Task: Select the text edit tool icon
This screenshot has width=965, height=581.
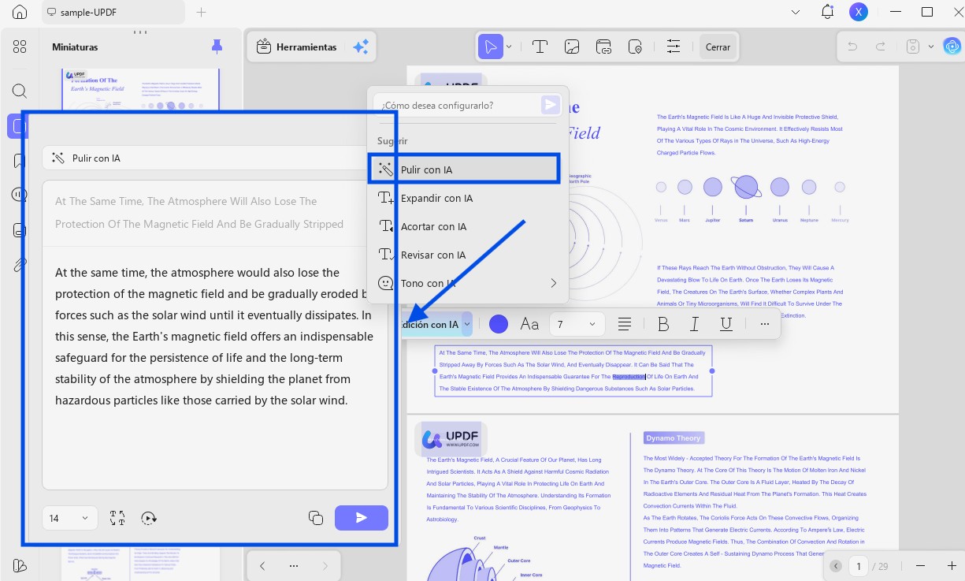Action: coord(540,47)
